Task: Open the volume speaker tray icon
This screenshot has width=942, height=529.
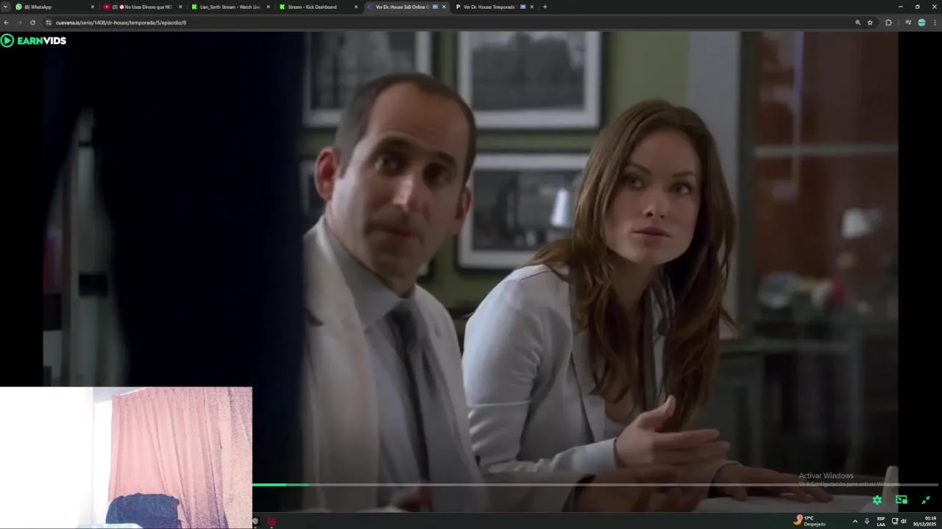Action: [x=904, y=521]
